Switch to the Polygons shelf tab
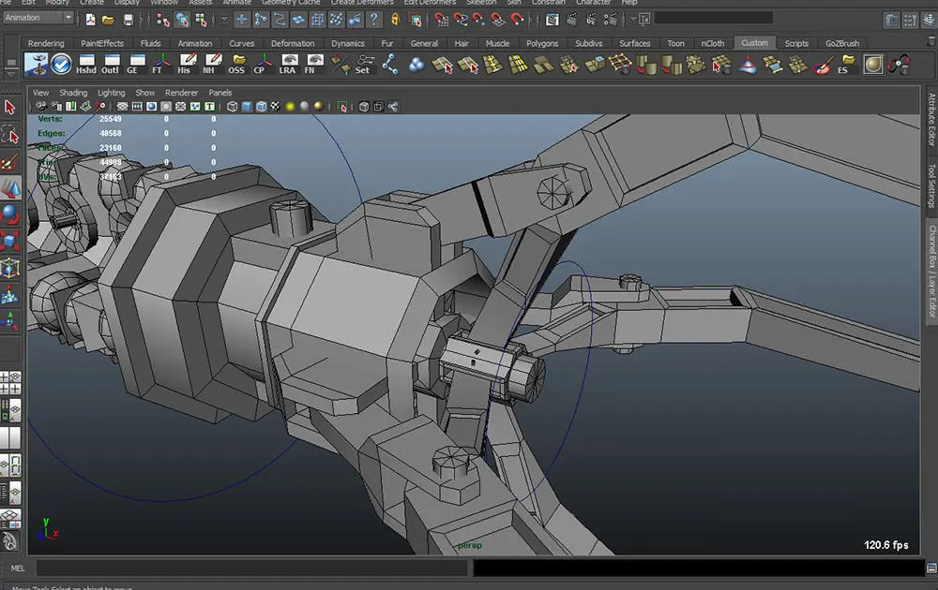 click(x=542, y=43)
